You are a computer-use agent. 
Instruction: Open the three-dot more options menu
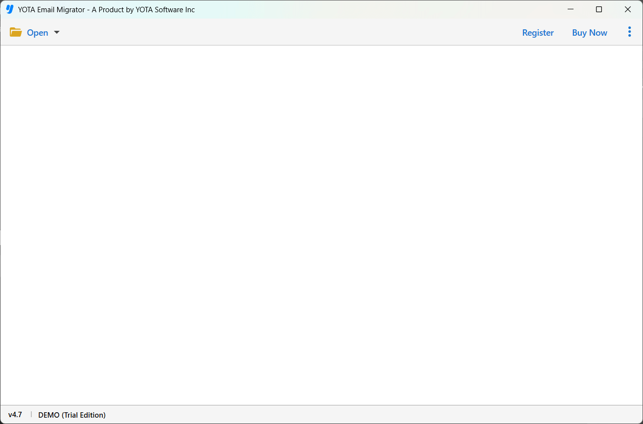[629, 32]
